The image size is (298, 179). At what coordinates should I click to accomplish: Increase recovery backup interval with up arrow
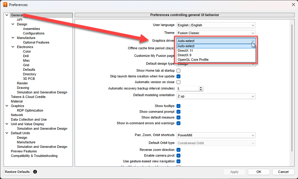pos(201,87)
